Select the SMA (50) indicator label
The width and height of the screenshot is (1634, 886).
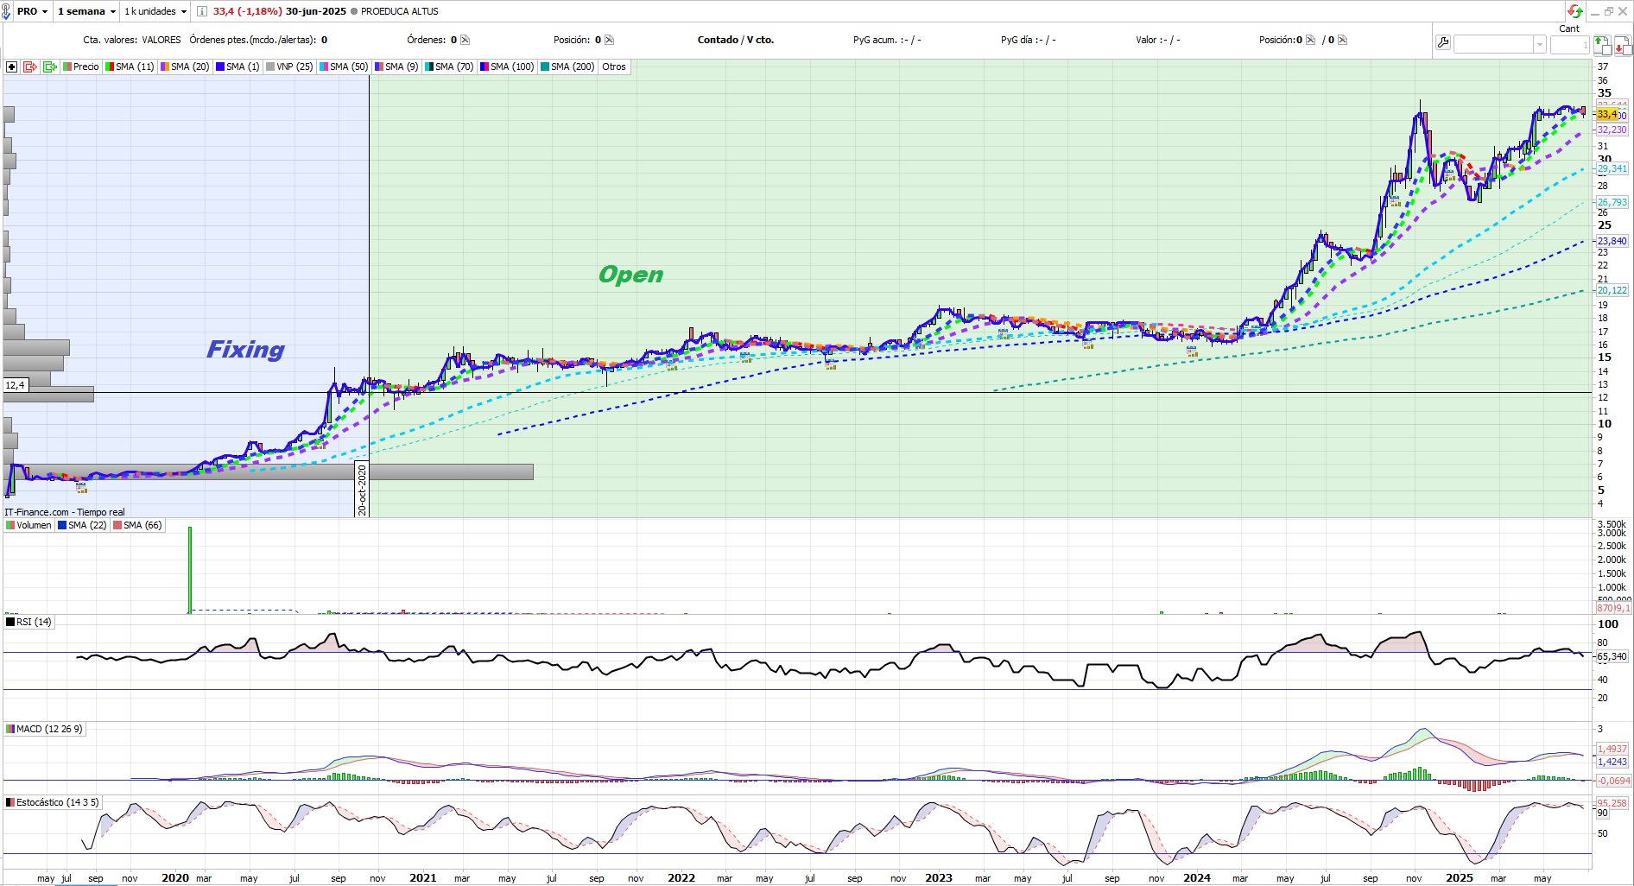pyautogui.click(x=344, y=66)
